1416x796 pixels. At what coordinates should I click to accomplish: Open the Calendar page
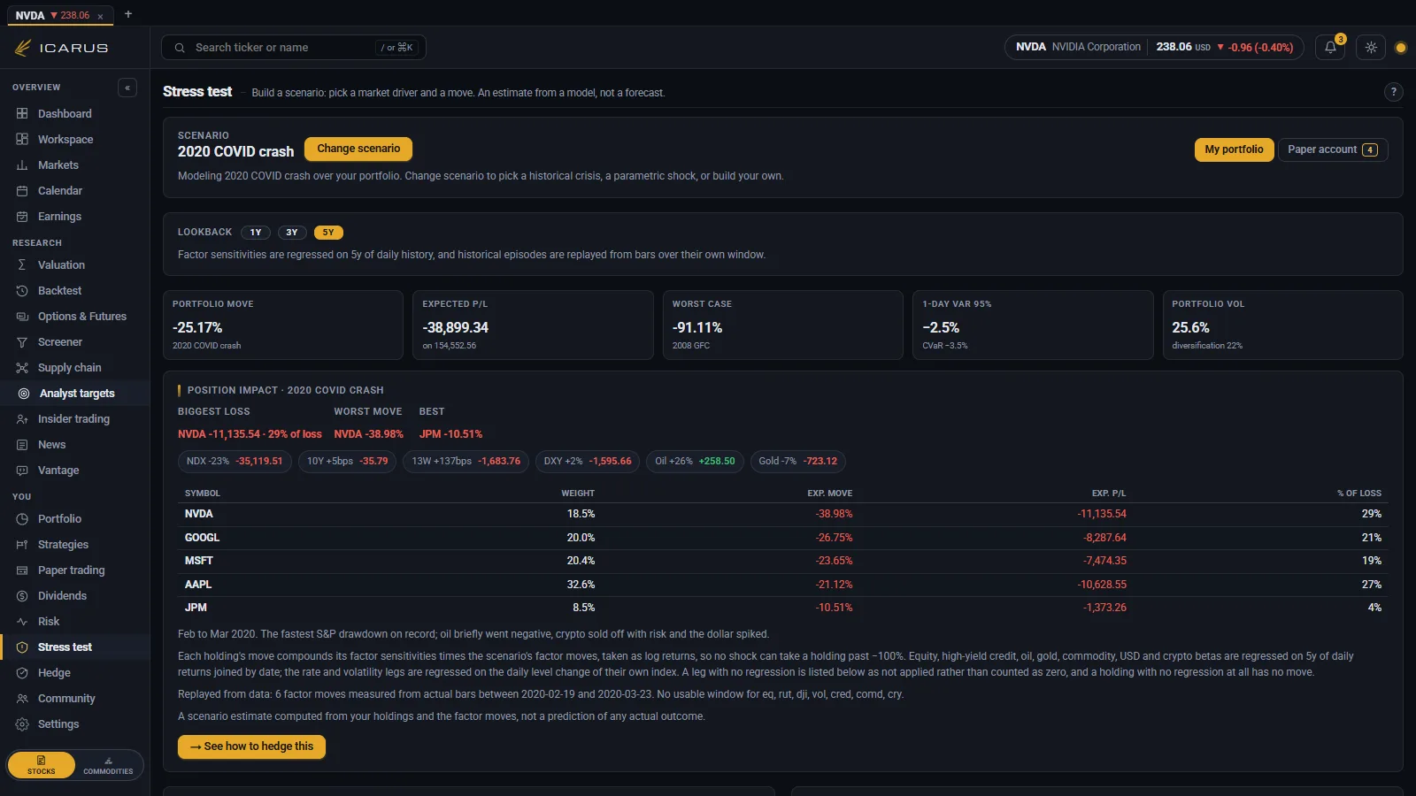(74, 190)
